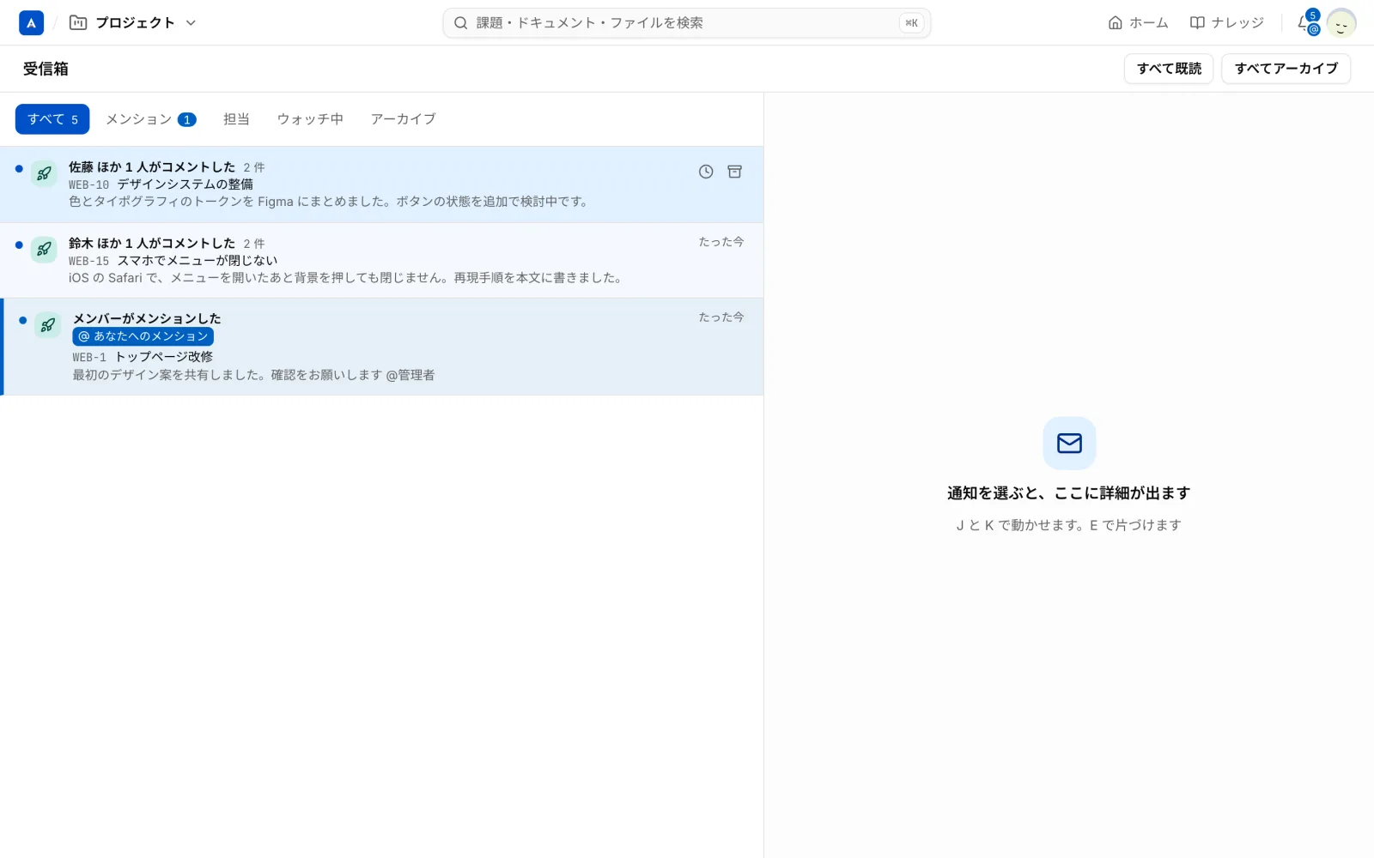This screenshot has height=858, width=1374.
Task: Click the unread dot on 鈴木 notification
Action: point(19,245)
